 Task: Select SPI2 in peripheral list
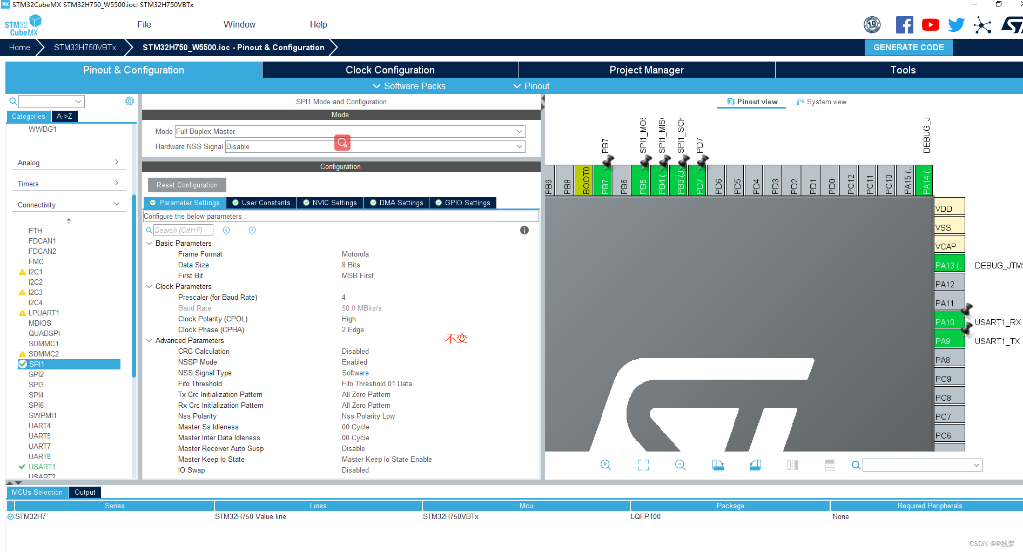tap(36, 374)
